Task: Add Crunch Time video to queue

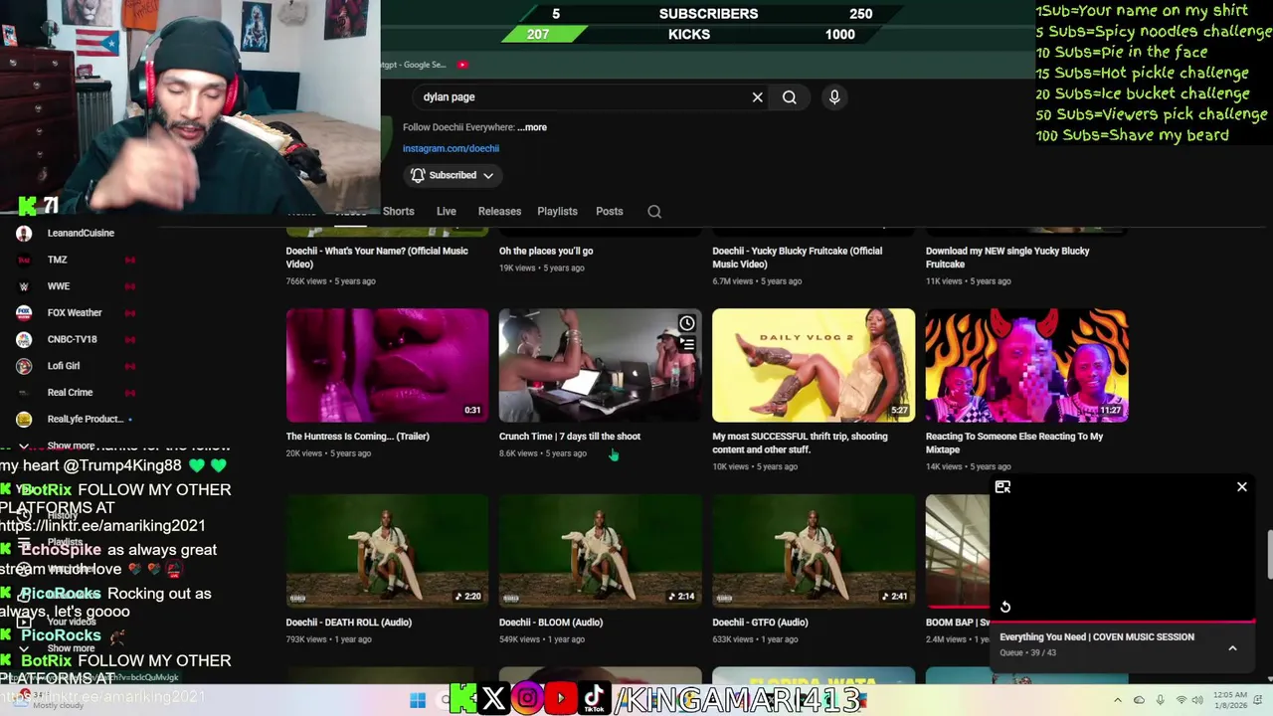Action: [x=687, y=345]
